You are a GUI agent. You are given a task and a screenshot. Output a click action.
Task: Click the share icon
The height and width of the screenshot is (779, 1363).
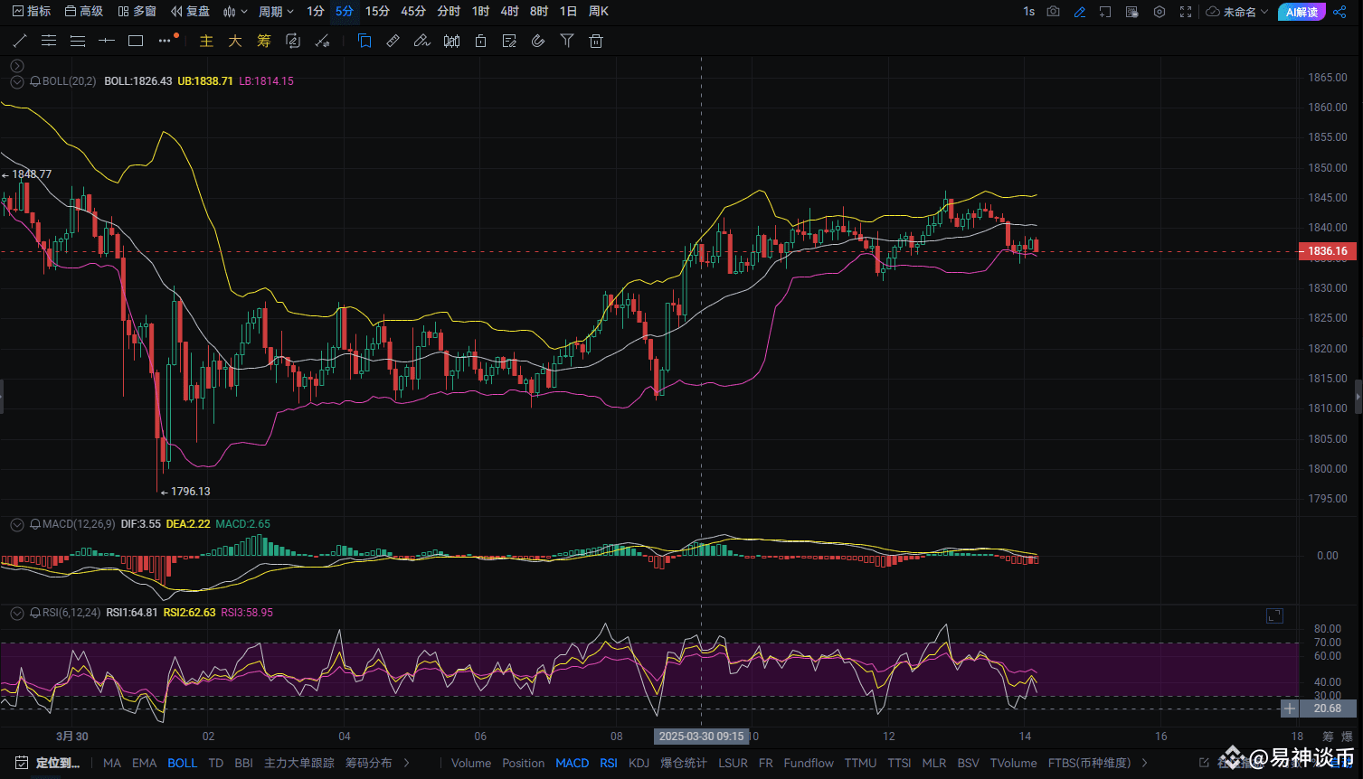[1339, 12]
